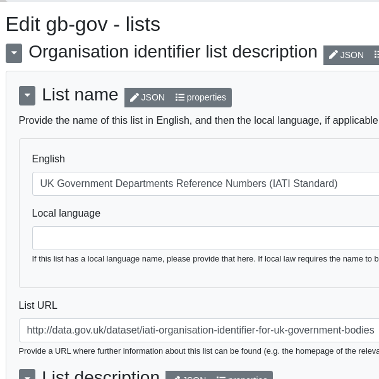Open JSON editor for List name

[147, 97]
